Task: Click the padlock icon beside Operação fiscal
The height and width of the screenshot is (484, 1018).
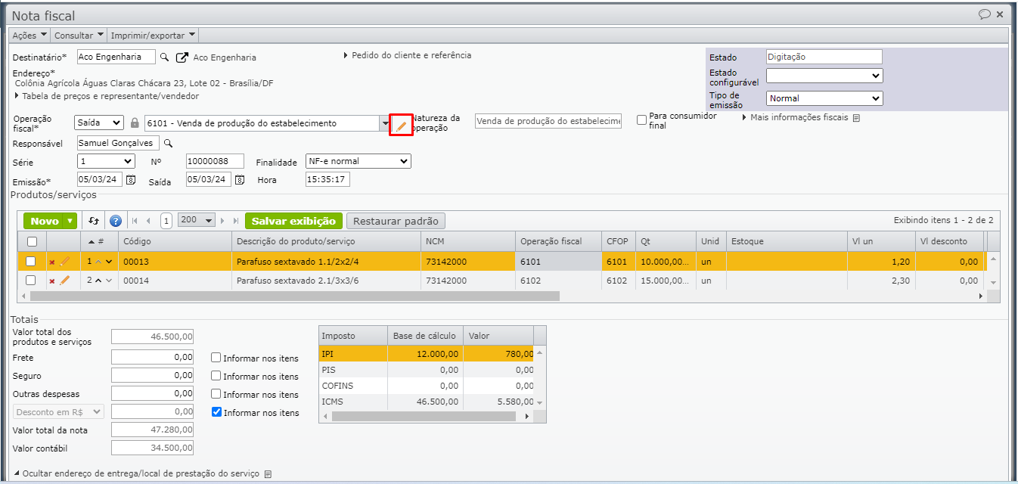Action: pyautogui.click(x=135, y=123)
